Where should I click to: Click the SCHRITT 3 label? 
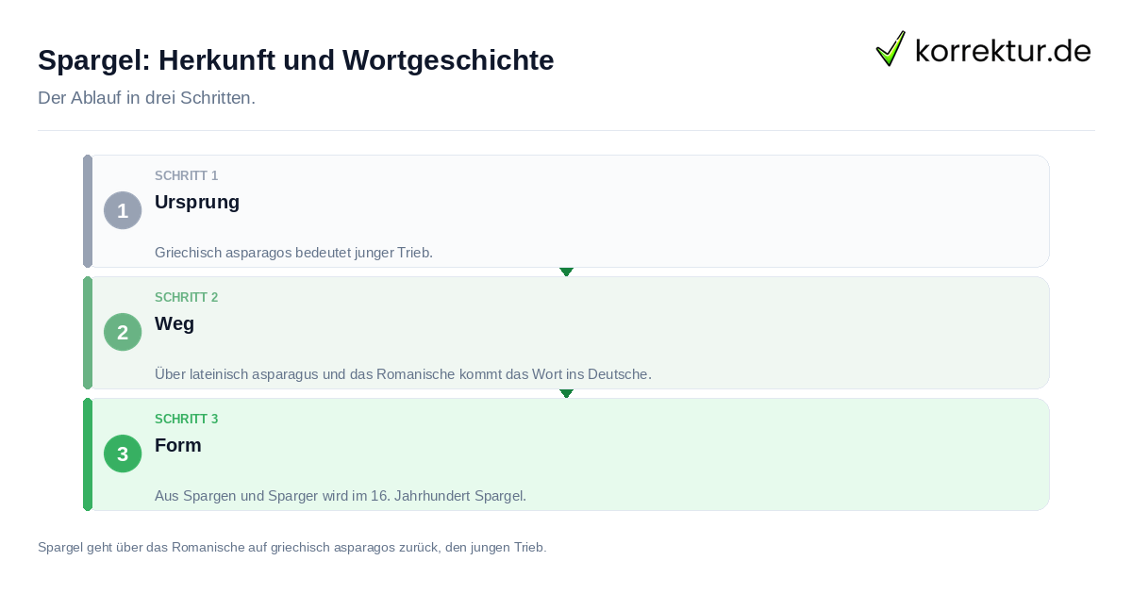point(187,420)
